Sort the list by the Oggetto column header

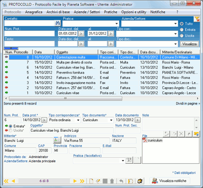[76, 52]
